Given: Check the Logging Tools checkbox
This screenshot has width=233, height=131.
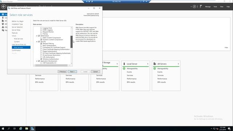Looking at the screenshot, I should click(41, 28).
